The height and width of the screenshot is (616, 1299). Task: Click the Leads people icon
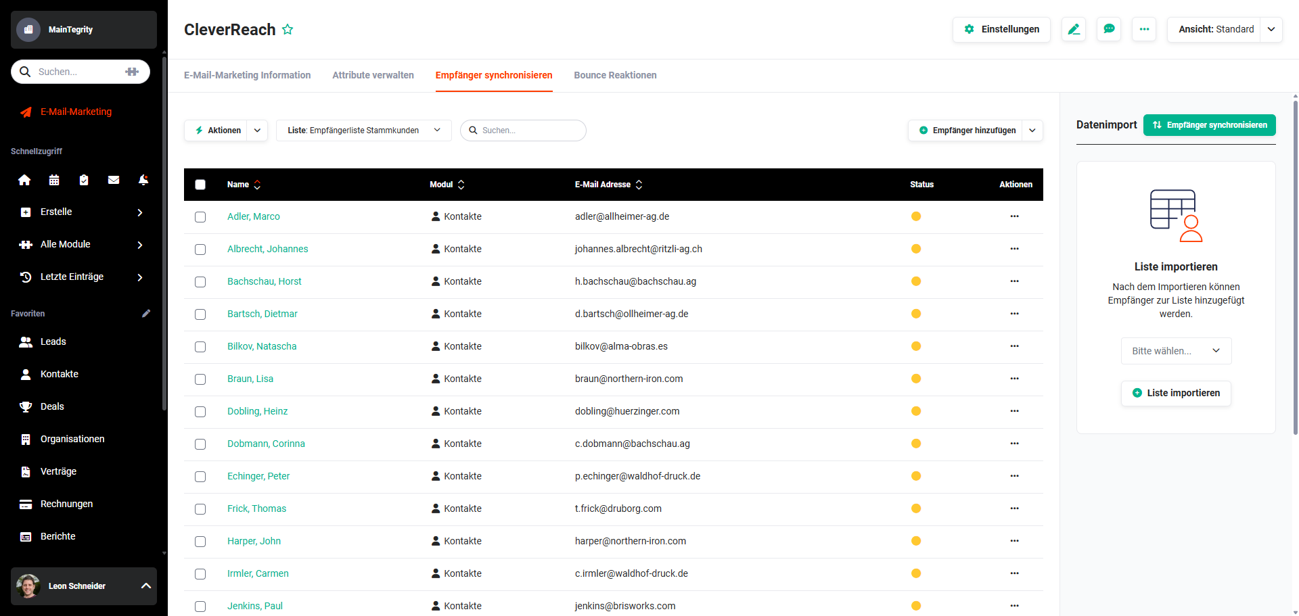tap(26, 341)
